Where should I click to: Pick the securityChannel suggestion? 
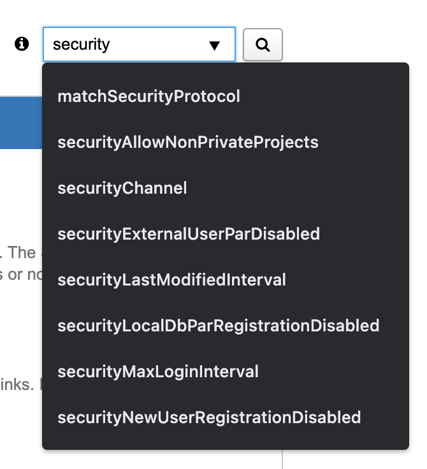122,188
